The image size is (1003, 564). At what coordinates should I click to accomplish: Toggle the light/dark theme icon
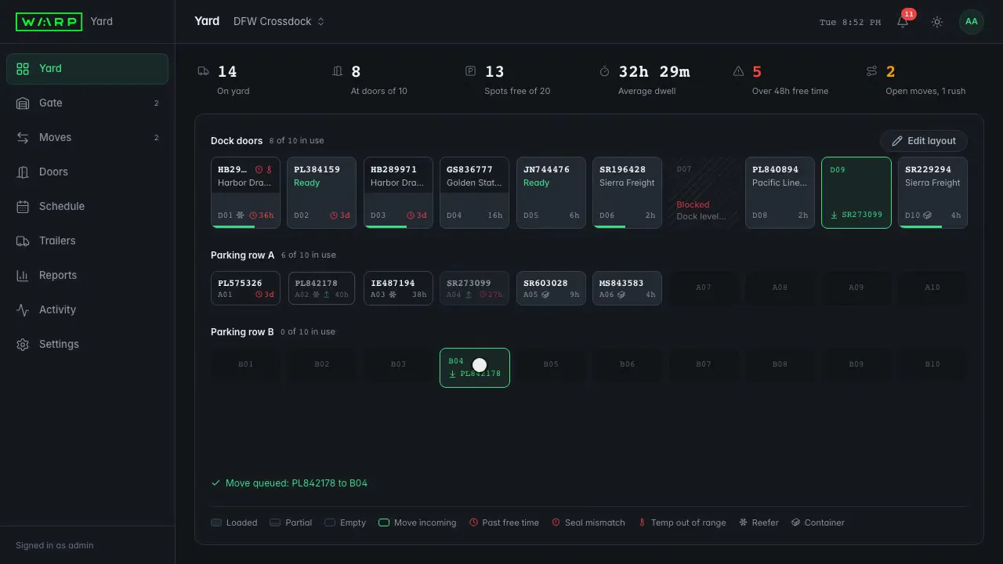[x=937, y=22]
